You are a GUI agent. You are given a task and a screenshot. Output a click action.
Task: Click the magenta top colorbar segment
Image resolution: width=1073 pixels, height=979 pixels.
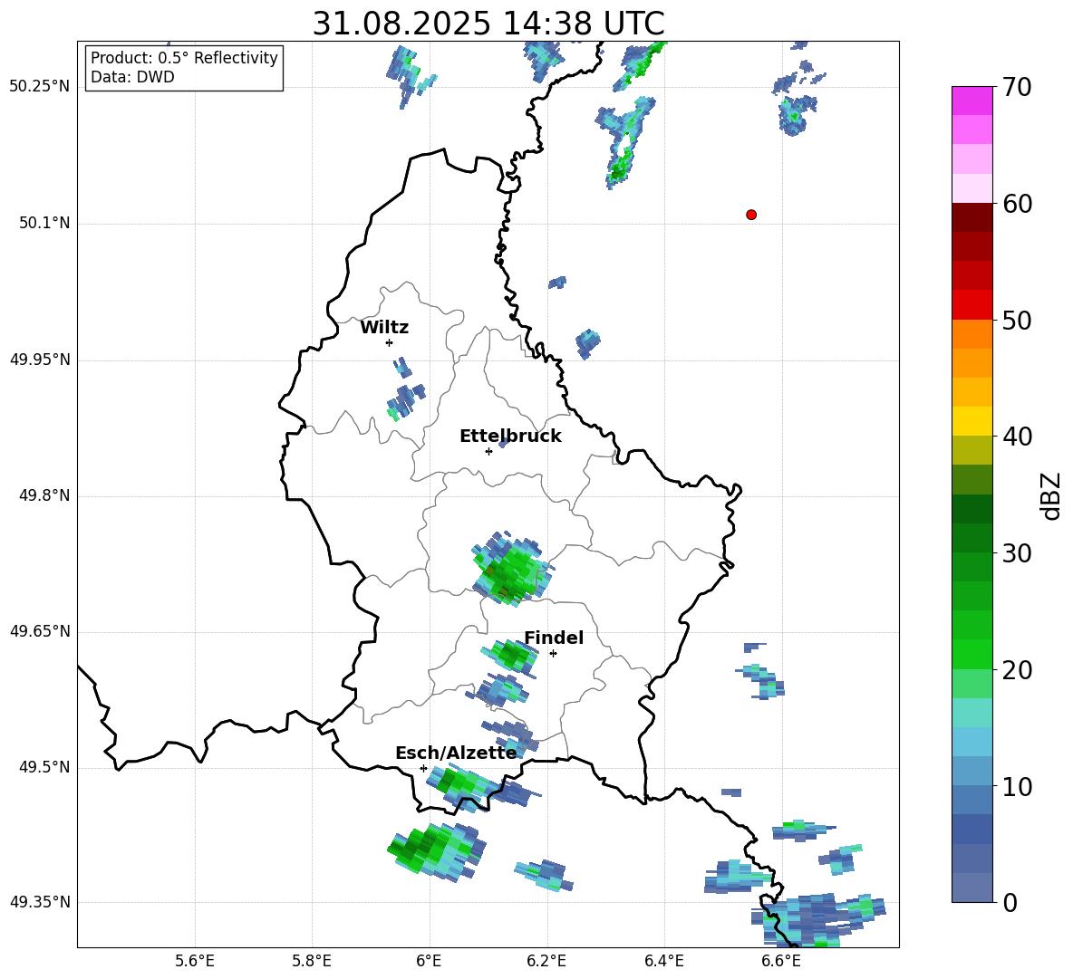(x=972, y=101)
